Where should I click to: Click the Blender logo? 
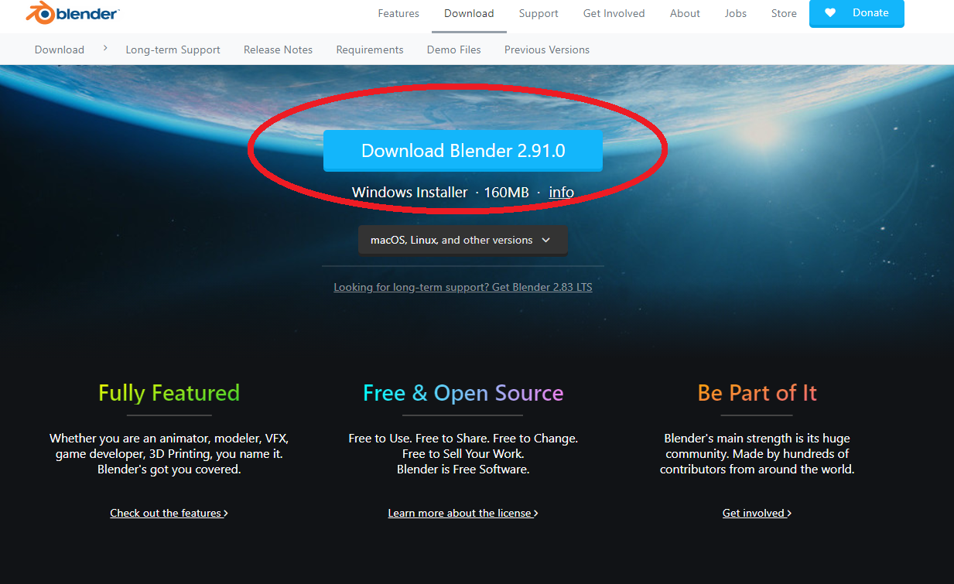click(x=72, y=13)
